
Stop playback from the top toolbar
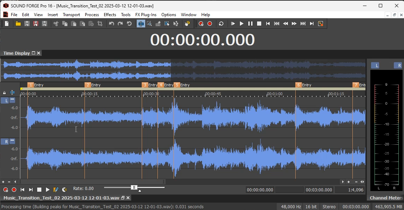[x=259, y=24]
